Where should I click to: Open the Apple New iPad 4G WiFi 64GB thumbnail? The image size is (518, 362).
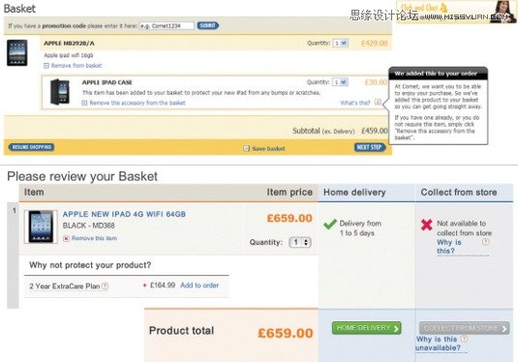pyautogui.click(x=41, y=226)
